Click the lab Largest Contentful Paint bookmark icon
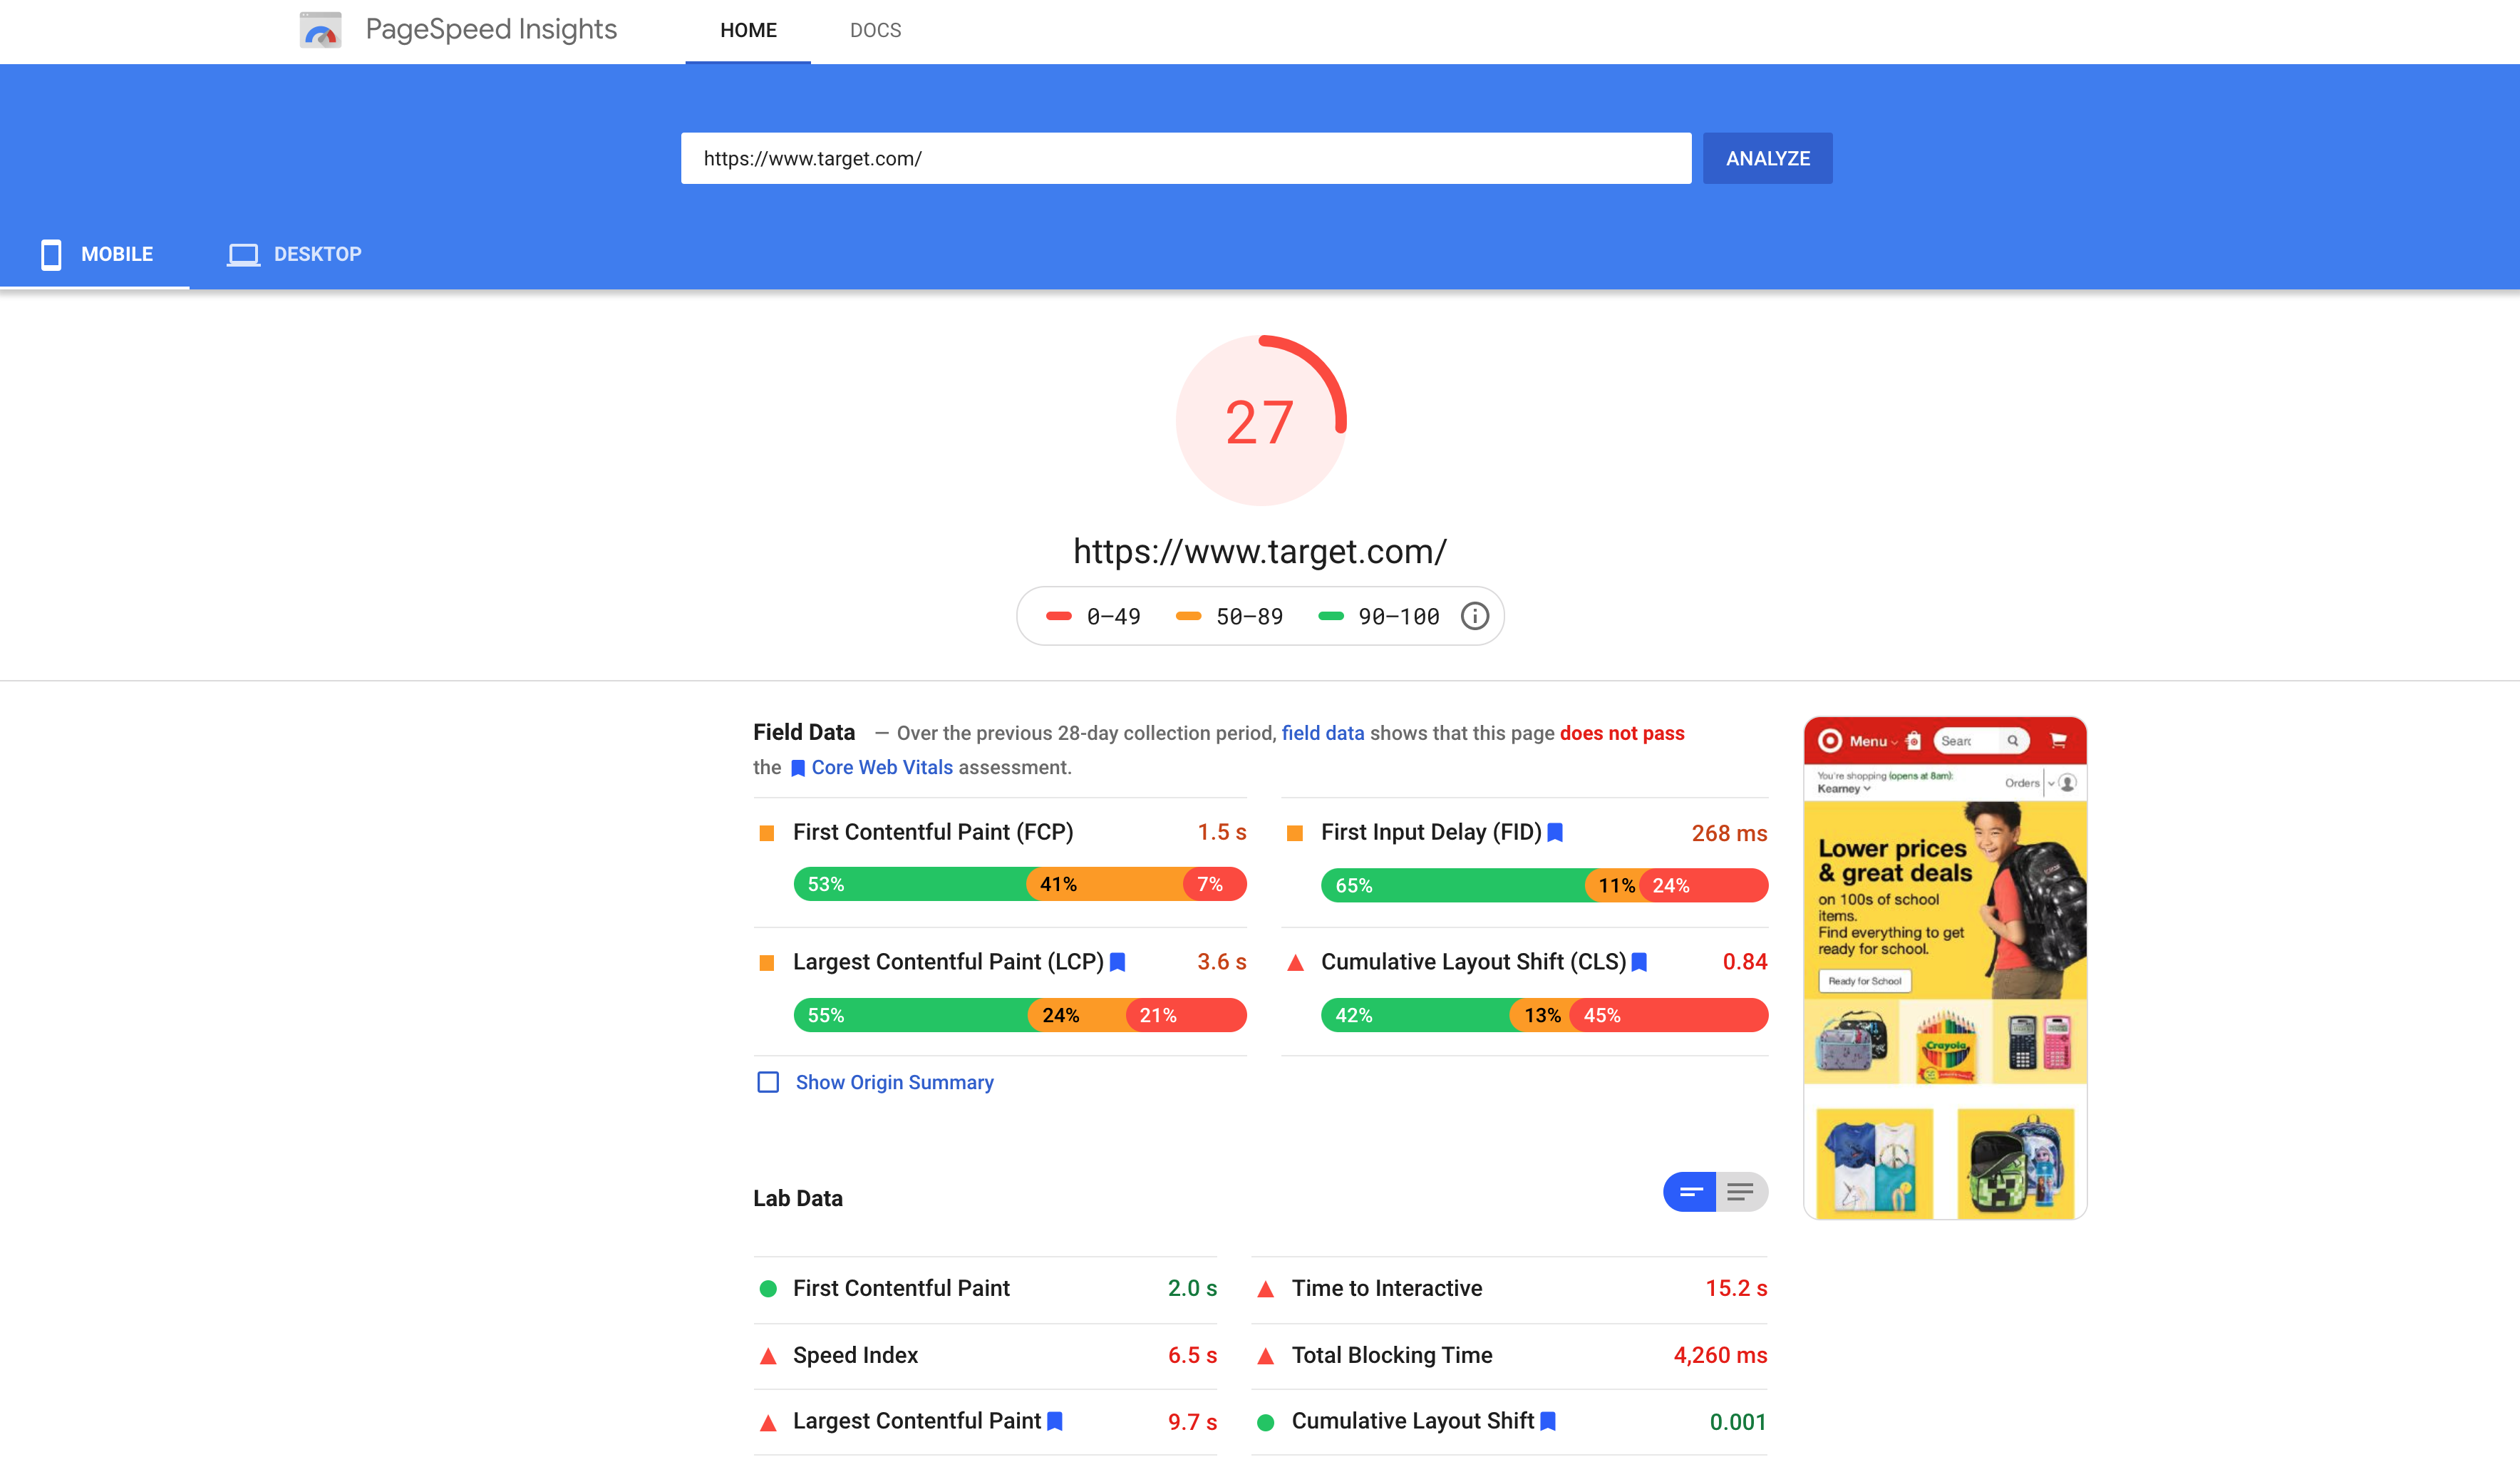Screen dimensions: 2520x1467 (x=1054, y=1421)
